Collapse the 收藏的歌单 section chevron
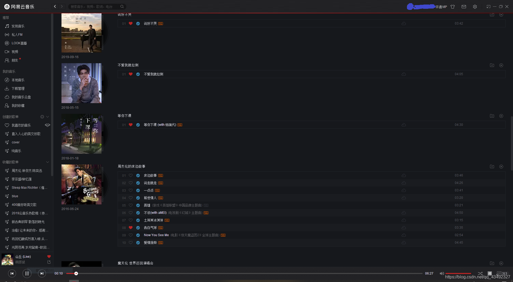 point(48,162)
